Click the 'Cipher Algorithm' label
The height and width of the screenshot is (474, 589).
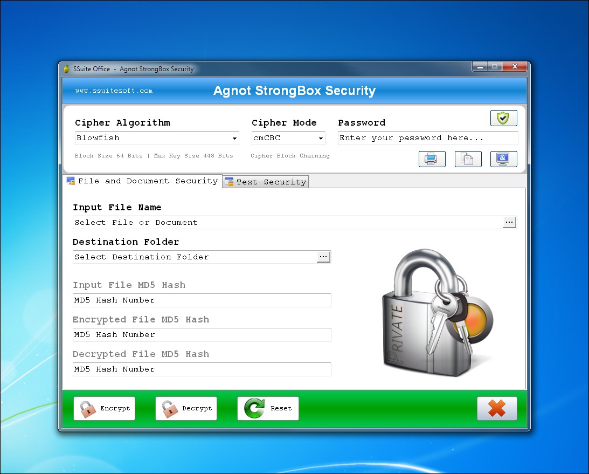pyautogui.click(x=122, y=122)
